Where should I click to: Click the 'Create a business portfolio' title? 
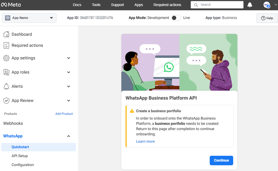[158, 111]
